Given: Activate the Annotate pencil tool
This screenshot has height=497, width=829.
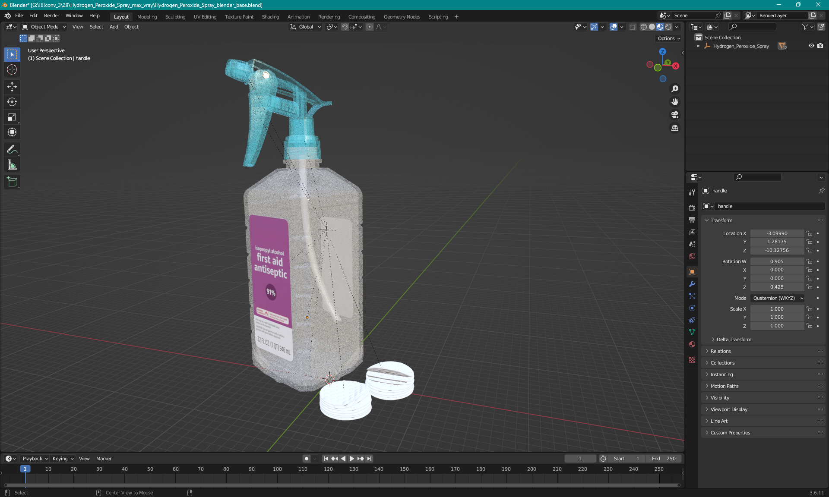Looking at the screenshot, I should (x=12, y=150).
